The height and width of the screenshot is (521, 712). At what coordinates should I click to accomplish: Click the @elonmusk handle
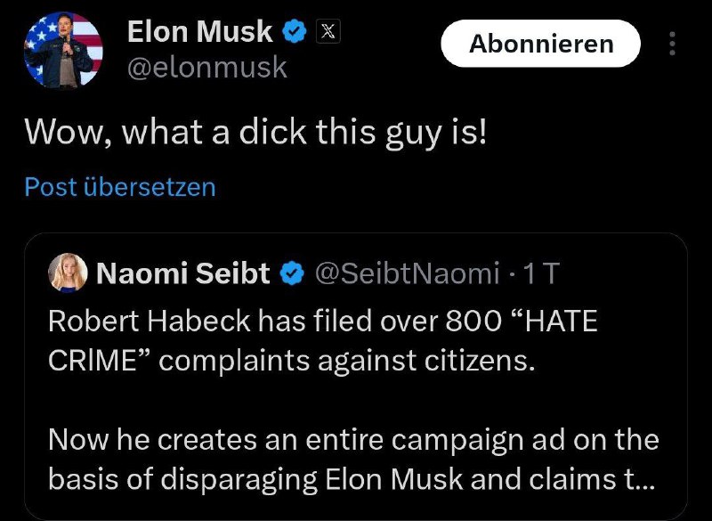[x=207, y=67]
